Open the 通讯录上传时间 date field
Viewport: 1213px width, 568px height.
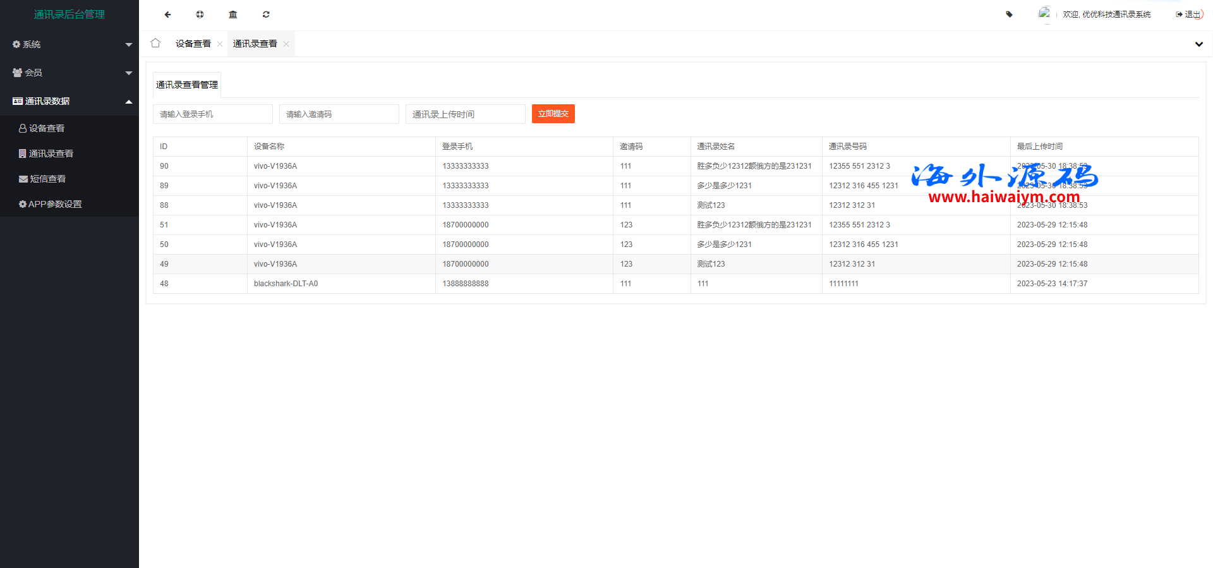coord(466,114)
